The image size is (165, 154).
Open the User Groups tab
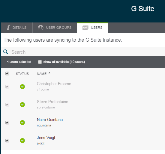55,28
